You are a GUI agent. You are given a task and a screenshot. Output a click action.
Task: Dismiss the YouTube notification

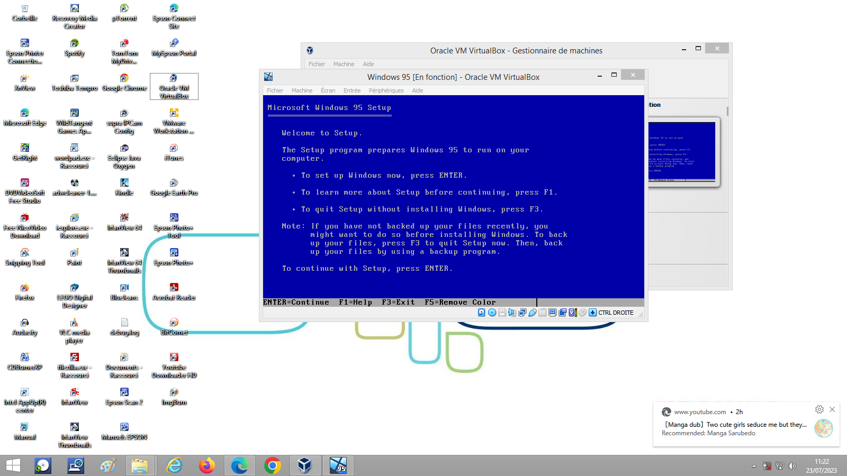pos(832,409)
